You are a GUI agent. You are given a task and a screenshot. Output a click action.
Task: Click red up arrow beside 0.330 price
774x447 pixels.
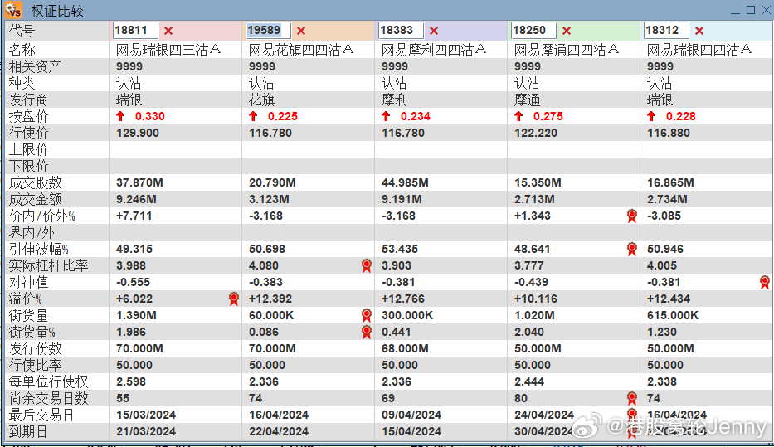120,116
